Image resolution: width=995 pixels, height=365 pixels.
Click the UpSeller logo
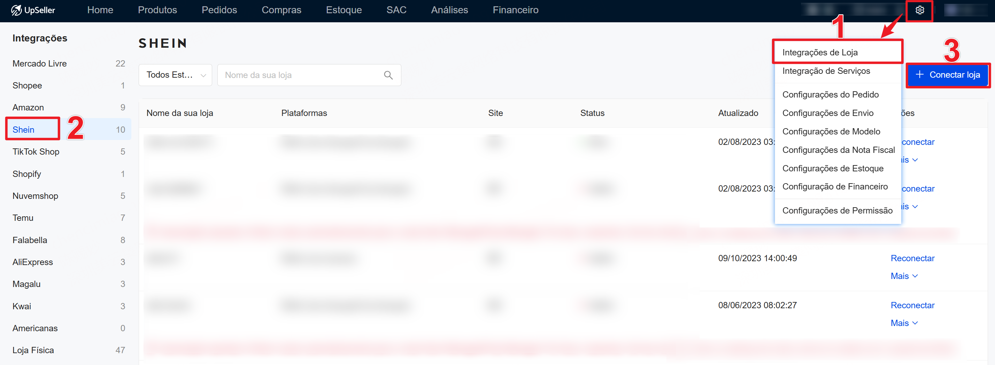33,10
